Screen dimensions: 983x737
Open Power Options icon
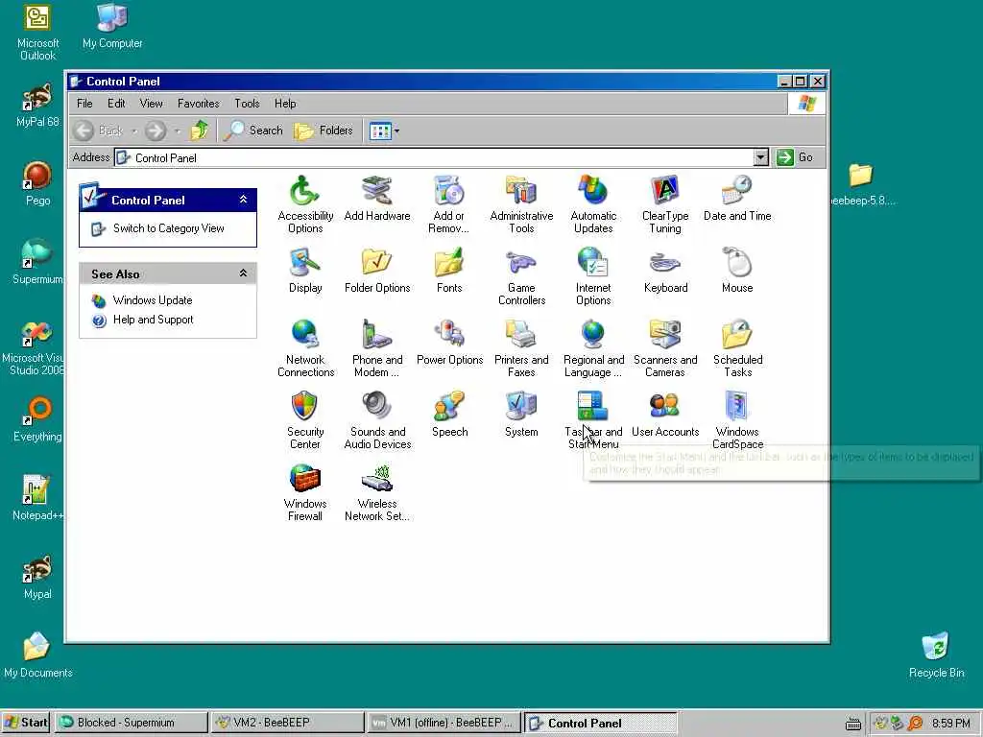point(449,343)
